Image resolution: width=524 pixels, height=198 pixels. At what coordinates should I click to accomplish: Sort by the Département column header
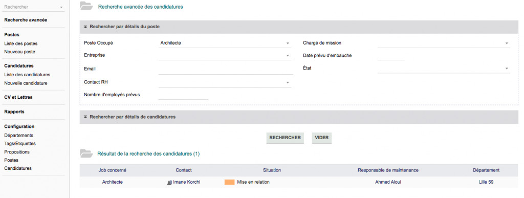pos(486,170)
